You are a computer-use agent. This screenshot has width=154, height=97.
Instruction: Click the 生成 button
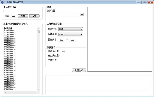23,16
